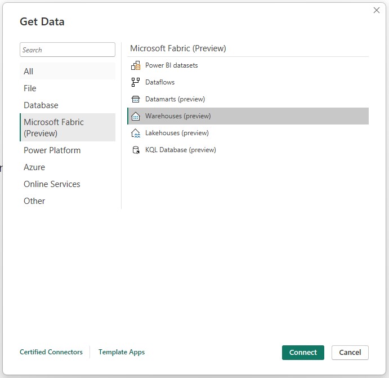This screenshot has height=378, width=389.
Task: Open the Template Apps link
Action: pos(122,352)
